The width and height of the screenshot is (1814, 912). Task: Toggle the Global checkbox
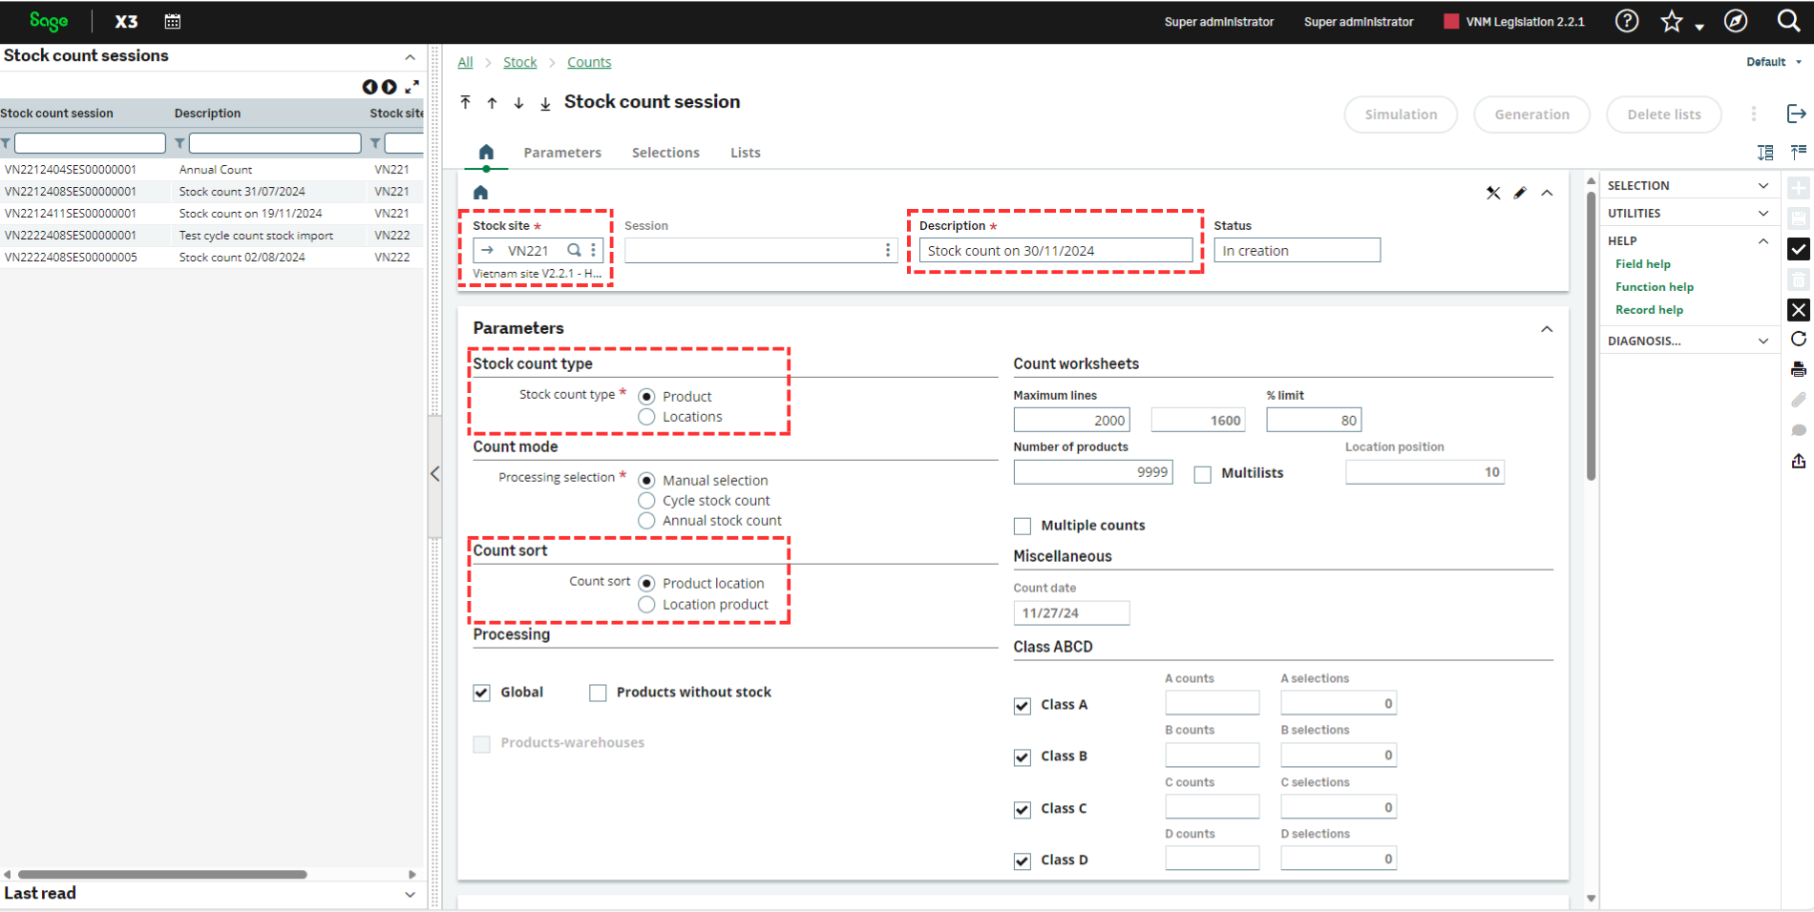481,693
